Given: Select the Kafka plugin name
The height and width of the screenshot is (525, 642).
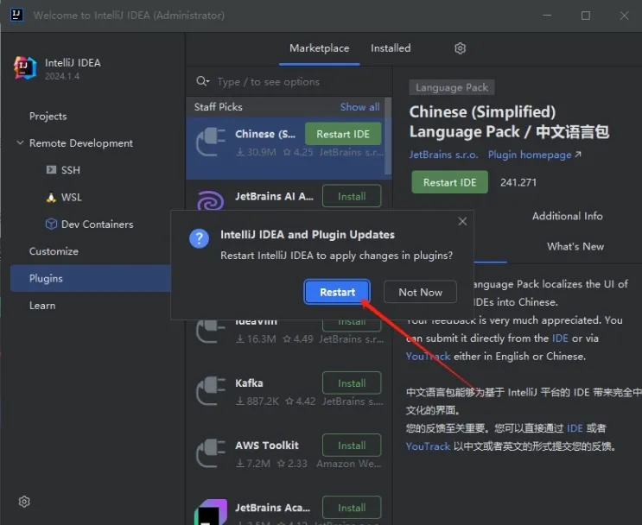Looking at the screenshot, I should point(249,383).
